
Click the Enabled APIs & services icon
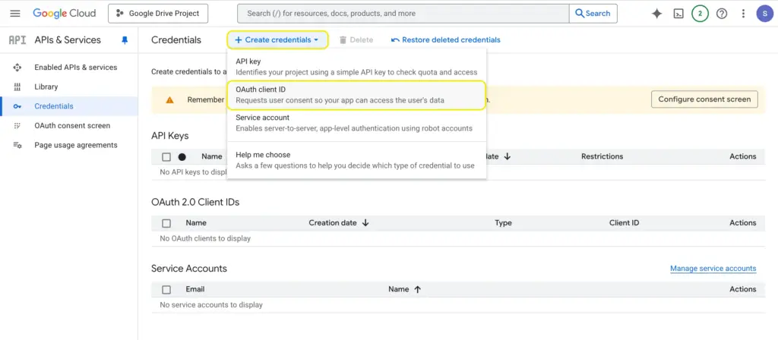17,68
